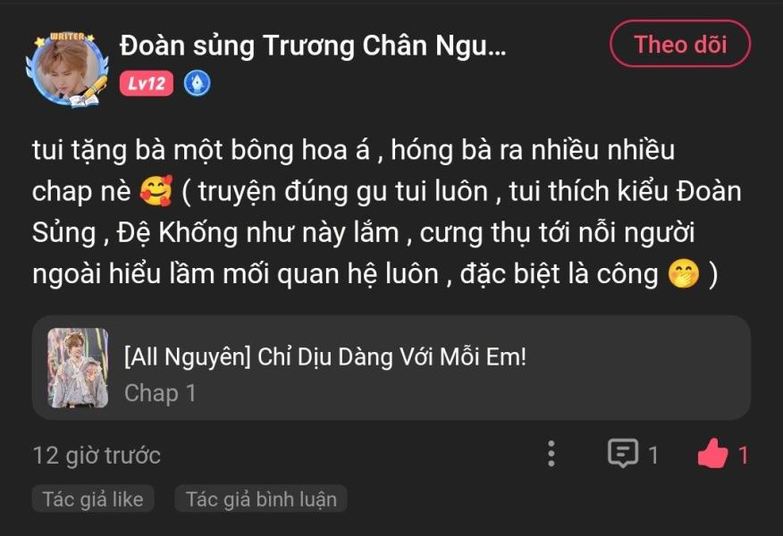
Task: Open the reply count number
Action: pos(653,455)
